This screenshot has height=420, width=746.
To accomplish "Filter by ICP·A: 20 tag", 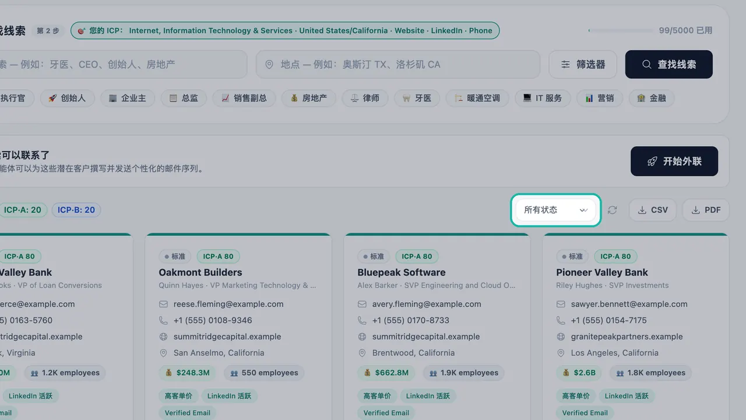I will click(x=22, y=210).
